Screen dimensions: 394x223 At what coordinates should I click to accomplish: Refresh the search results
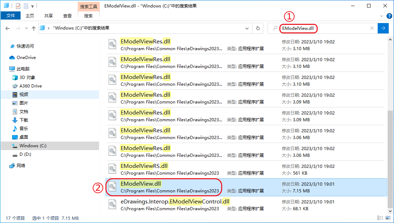pos(258,28)
